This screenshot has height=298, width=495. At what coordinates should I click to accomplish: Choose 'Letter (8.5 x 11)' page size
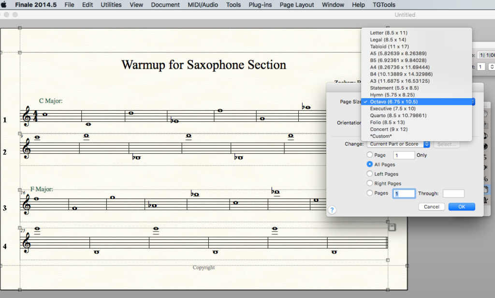coord(389,33)
